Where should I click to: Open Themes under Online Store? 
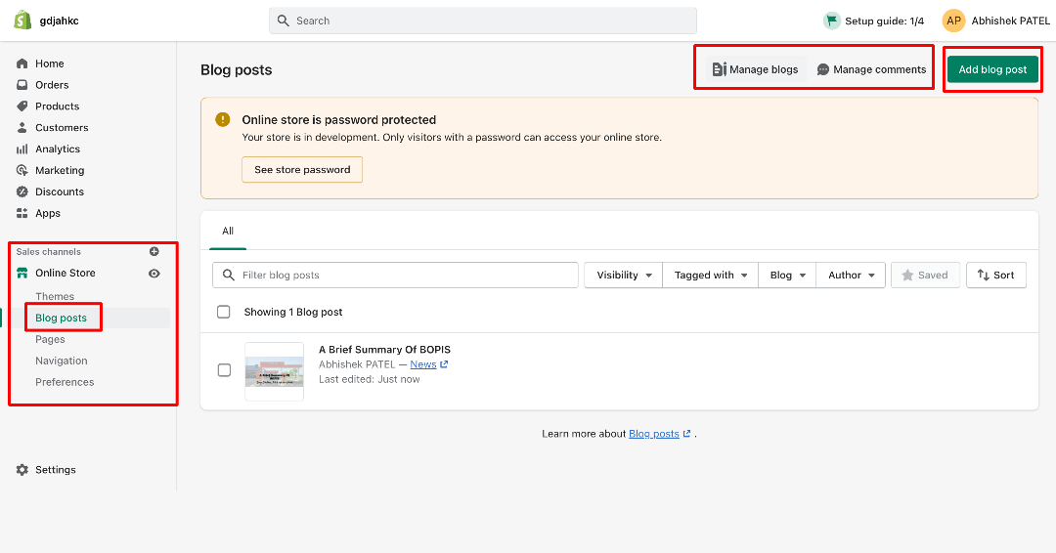[55, 297]
